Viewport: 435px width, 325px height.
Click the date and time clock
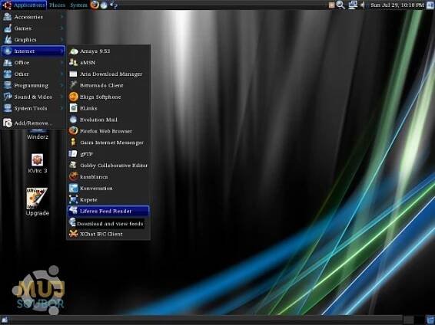pyautogui.click(x=397, y=5)
